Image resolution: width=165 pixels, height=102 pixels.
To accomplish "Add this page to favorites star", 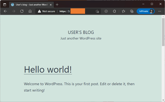I will (97, 11).
